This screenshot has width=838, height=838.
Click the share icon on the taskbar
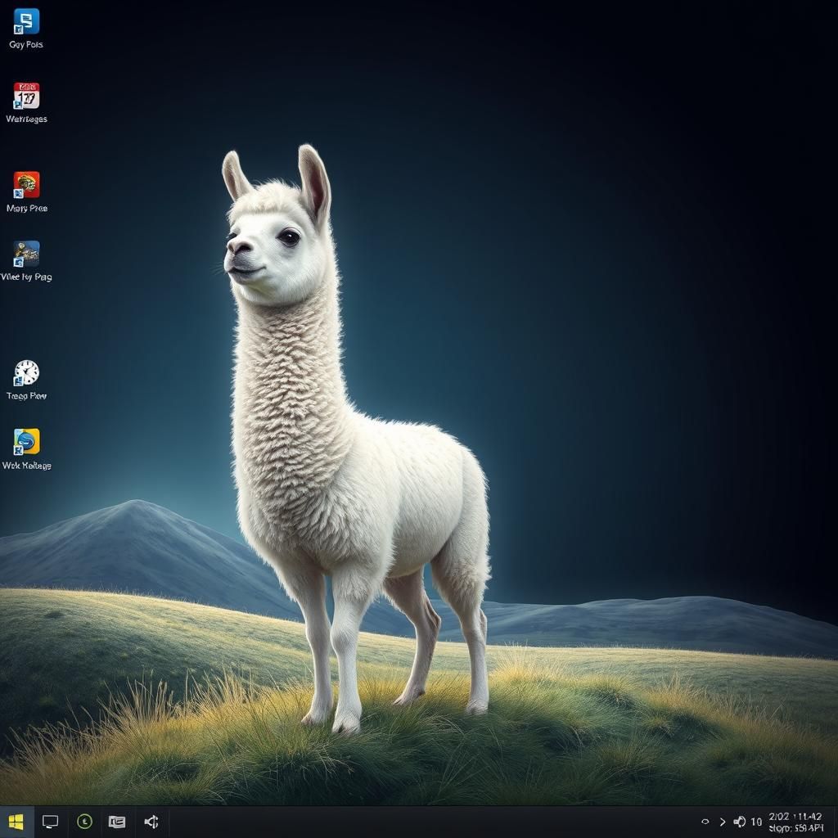(151, 822)
